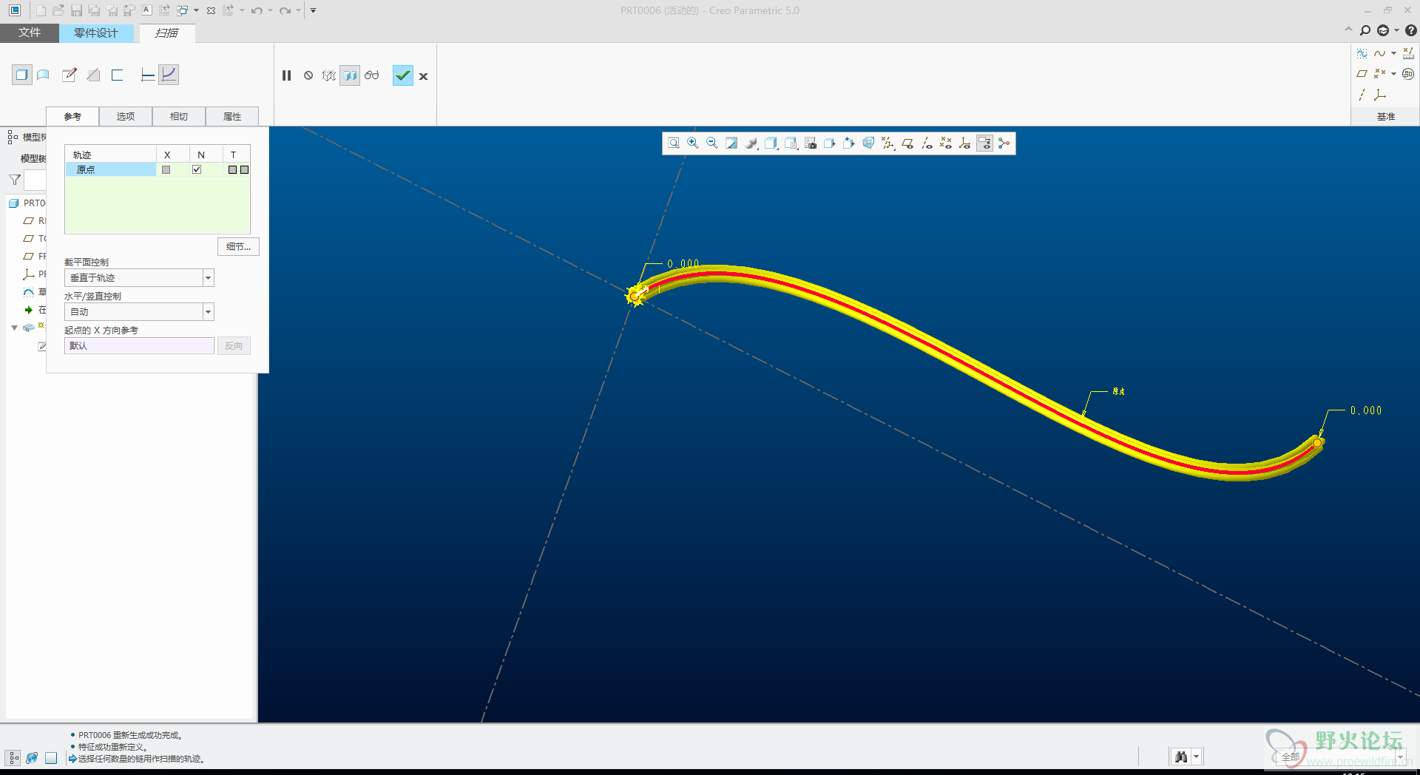Click the search binoculars icon in status bar
The height and width of the screenshot is (775, 1420).
[x=1181, y=757]
